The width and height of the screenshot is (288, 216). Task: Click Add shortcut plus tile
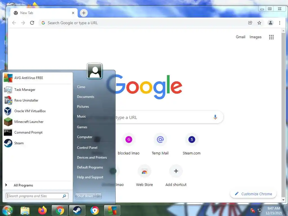pyautogui.click(x=176, y=176)
